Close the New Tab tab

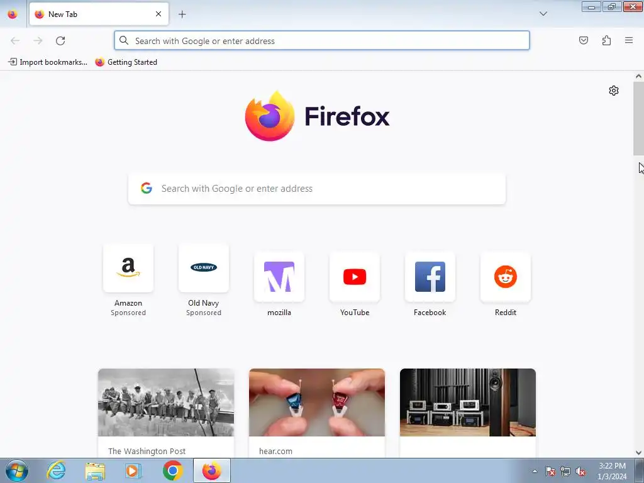[158, 14]
